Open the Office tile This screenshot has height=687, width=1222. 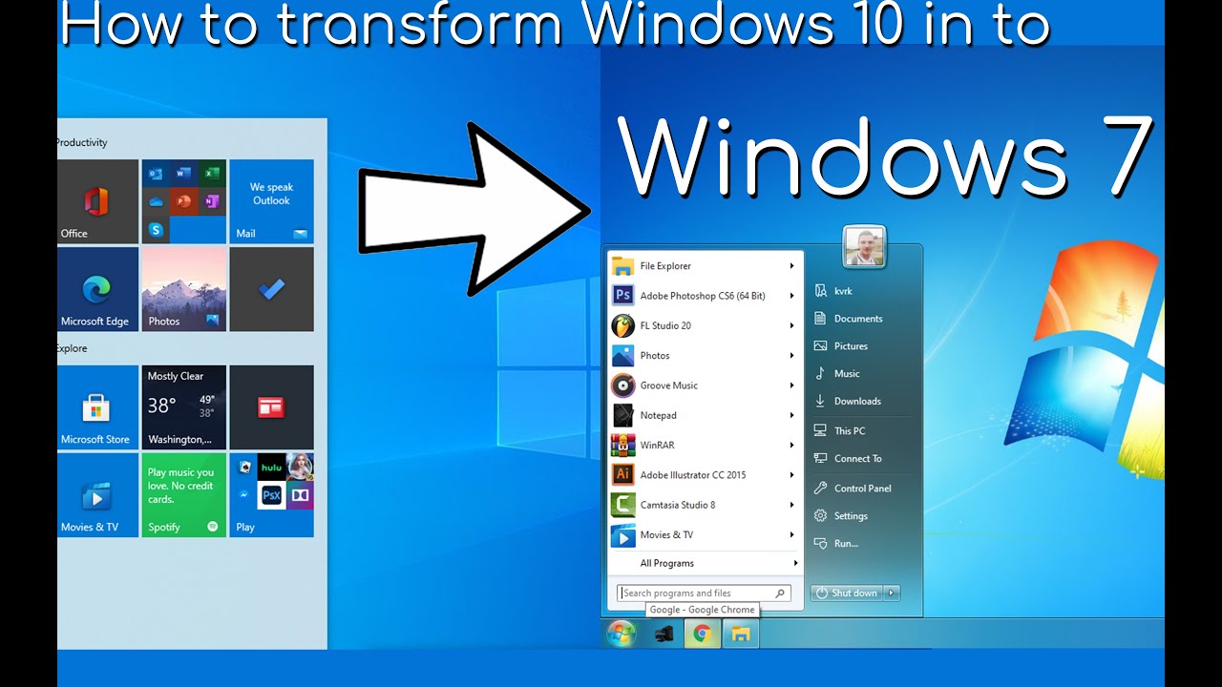click(96, 201)
